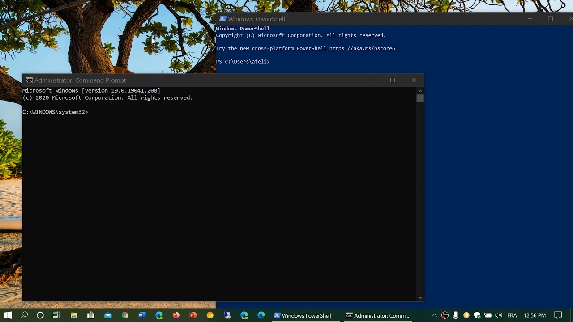Switch to the Windows PowerShell taskbar button
This screenshot has width=573, height=322.
(x=305, y=315)
